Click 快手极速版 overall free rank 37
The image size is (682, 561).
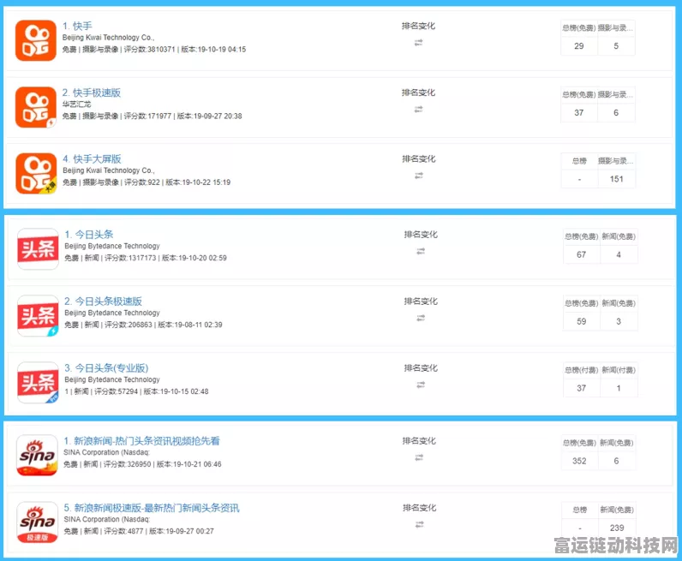pos(579,113)
